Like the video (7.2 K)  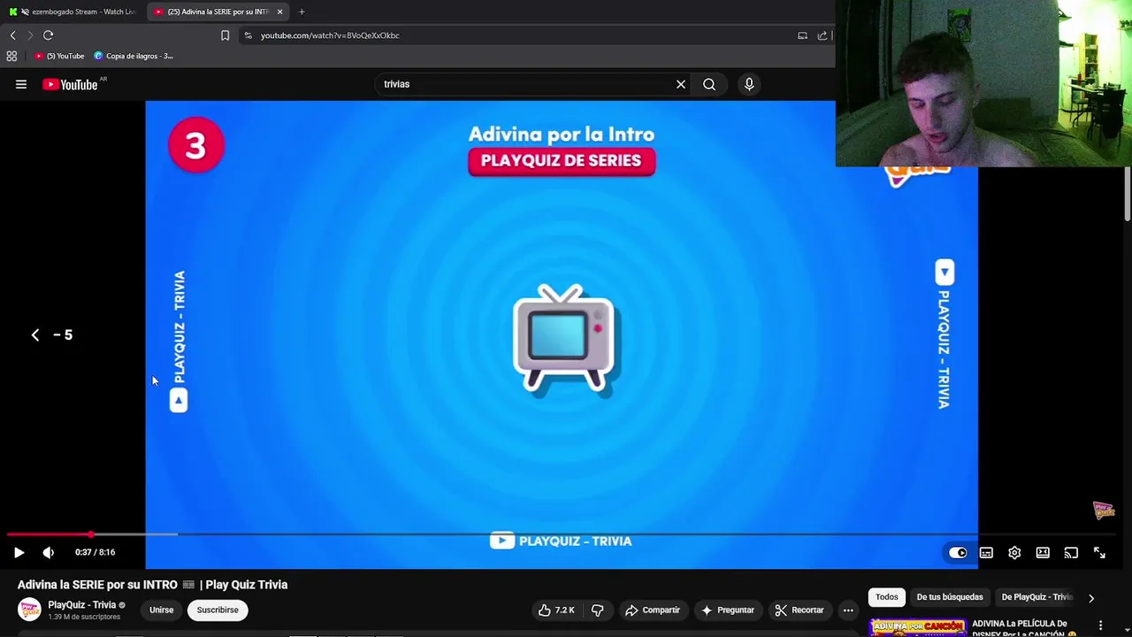coord(556,610)
